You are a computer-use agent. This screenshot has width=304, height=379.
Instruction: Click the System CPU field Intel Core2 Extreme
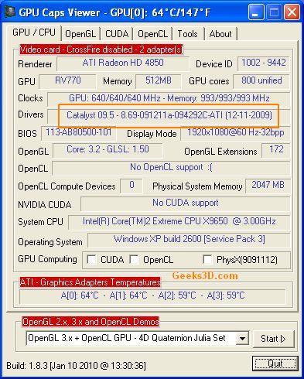pyautogui.click(x=179, y=222)
